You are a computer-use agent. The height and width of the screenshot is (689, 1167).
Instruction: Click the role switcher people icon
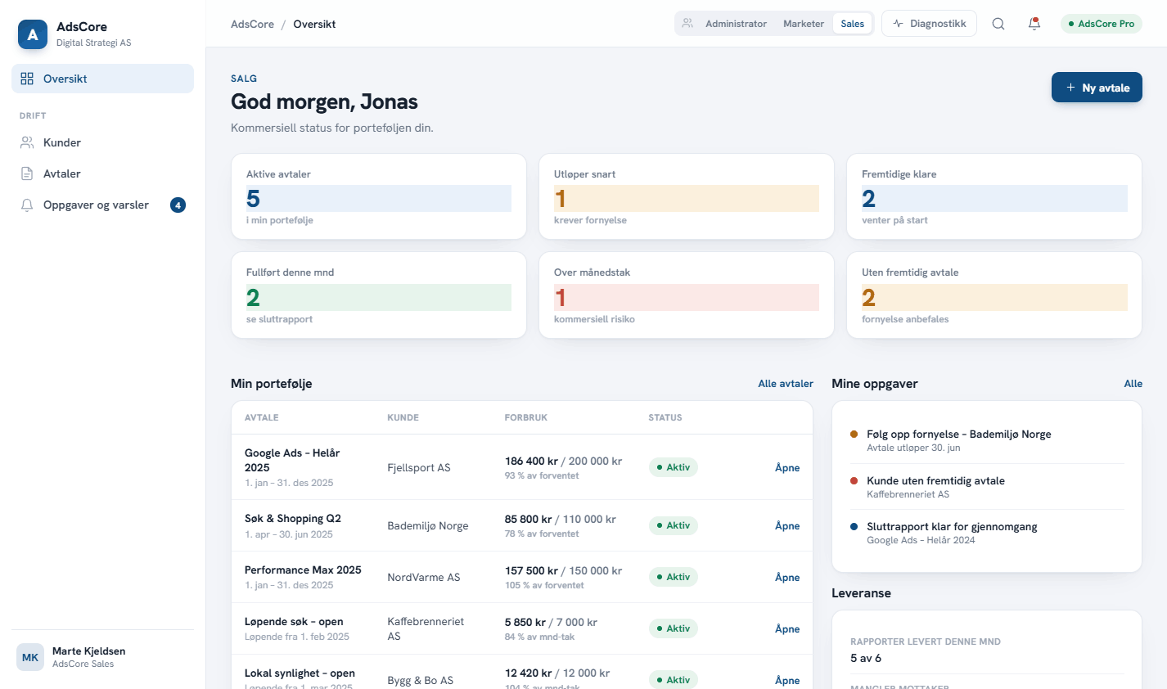click(x=687, y=24)
